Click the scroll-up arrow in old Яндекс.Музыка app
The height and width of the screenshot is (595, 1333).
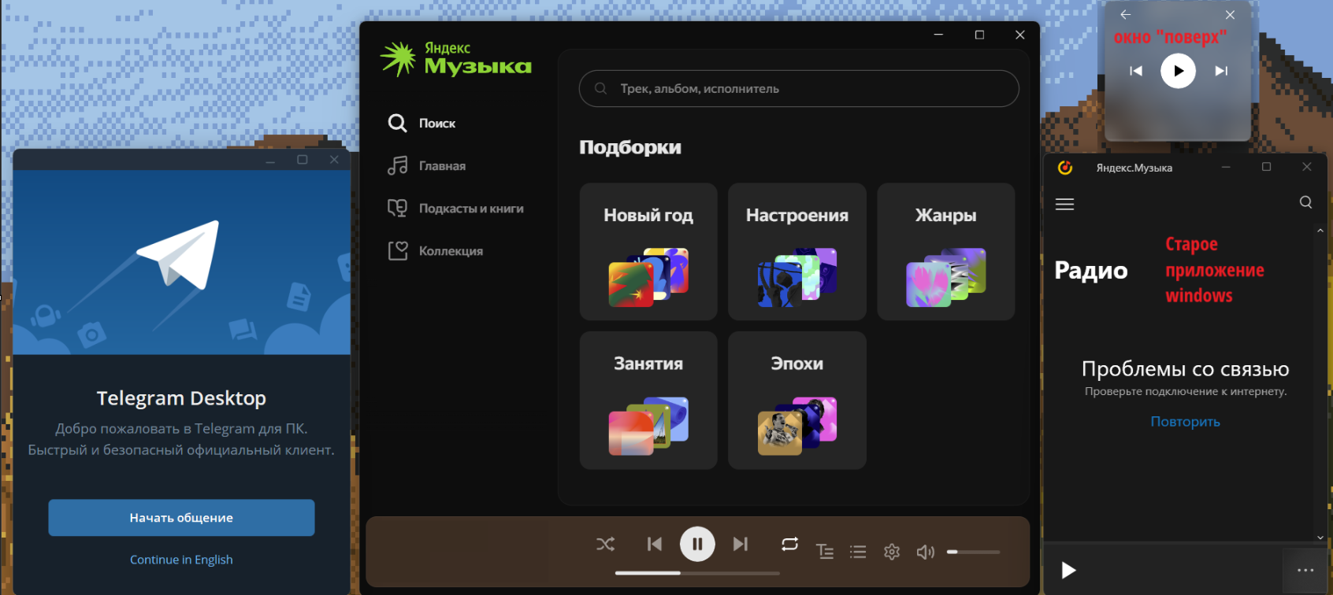pyautogui.click(x=1320, y=231)
